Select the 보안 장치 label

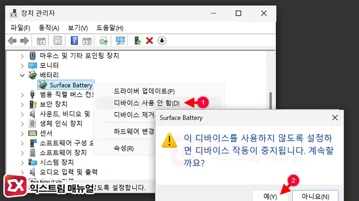53,104
